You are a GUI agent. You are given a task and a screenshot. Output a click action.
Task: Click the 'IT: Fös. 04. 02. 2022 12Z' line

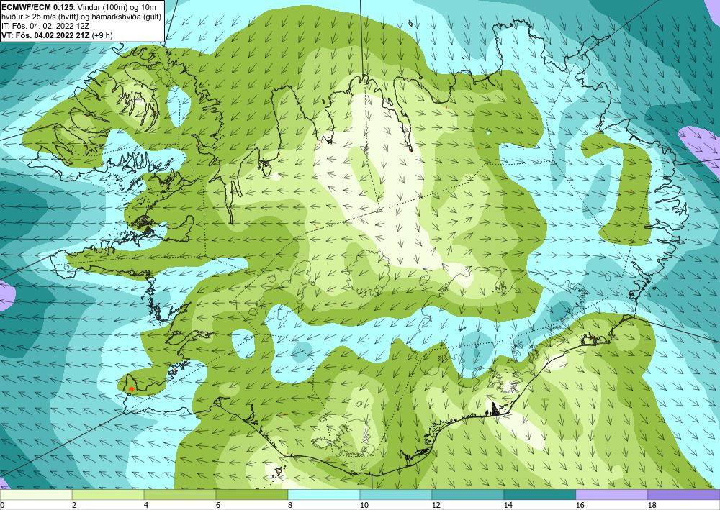[x=45, y=26]
